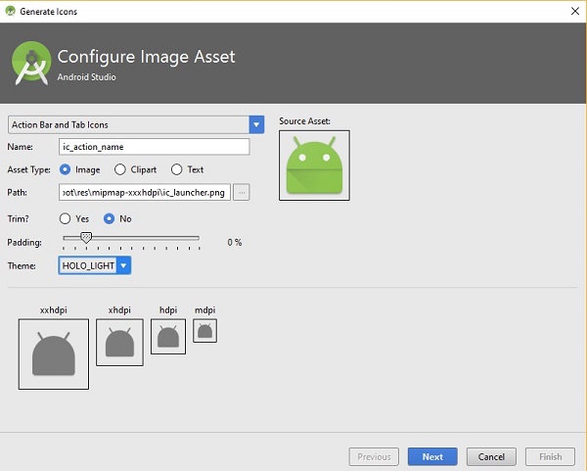
Task: Select No for the Trim option
Action: pyautogui.click(x=110, y=218)
